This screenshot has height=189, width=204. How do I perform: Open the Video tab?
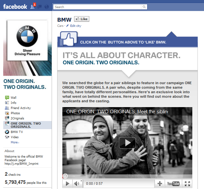coord(15,137)
